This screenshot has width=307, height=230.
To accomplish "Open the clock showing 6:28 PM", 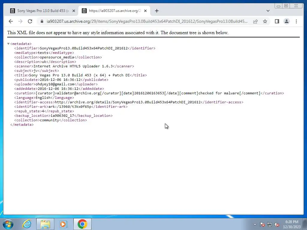I will pyautogui.click(x=291, y=224).
